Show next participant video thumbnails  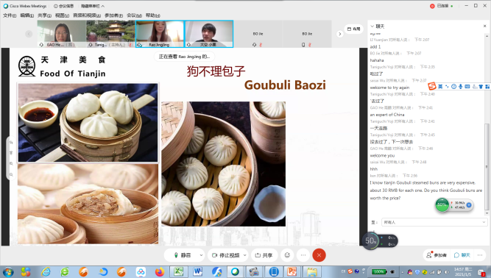340,34
